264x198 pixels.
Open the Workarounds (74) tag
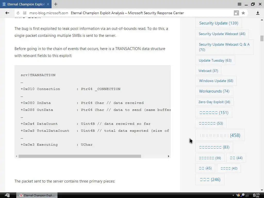pos(214,91)
